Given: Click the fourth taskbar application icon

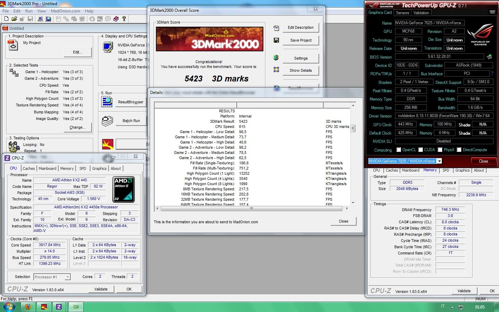Looking at the screenshot, I should 76,307.
